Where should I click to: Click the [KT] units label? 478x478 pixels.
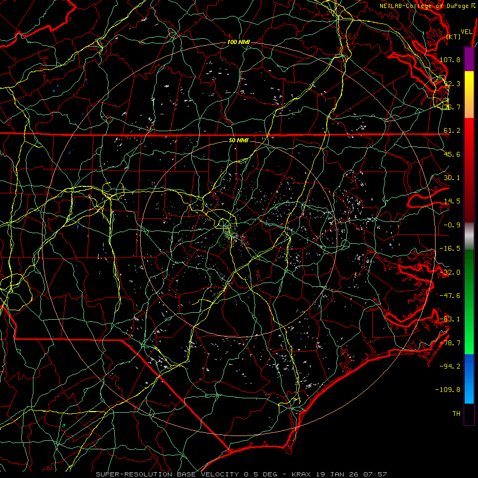point(454,37)
